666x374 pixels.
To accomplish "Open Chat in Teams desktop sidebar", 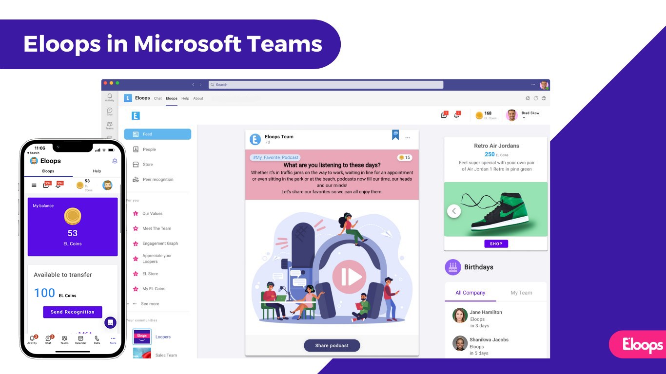I will (x=110, y=112).
